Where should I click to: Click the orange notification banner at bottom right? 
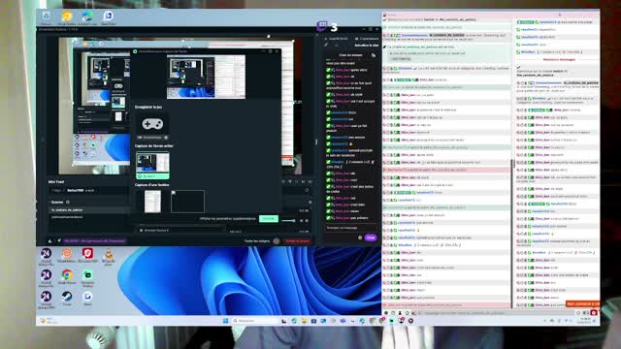point(582,303)
